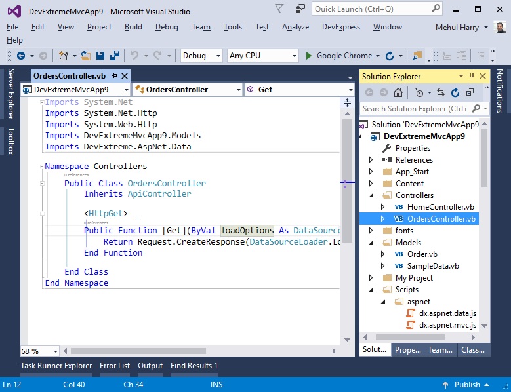This screenshot has height=392, width=511.
Task: Open the notifications flag icon in title bar
Action: pyautogui.click(x=279, y=9)
